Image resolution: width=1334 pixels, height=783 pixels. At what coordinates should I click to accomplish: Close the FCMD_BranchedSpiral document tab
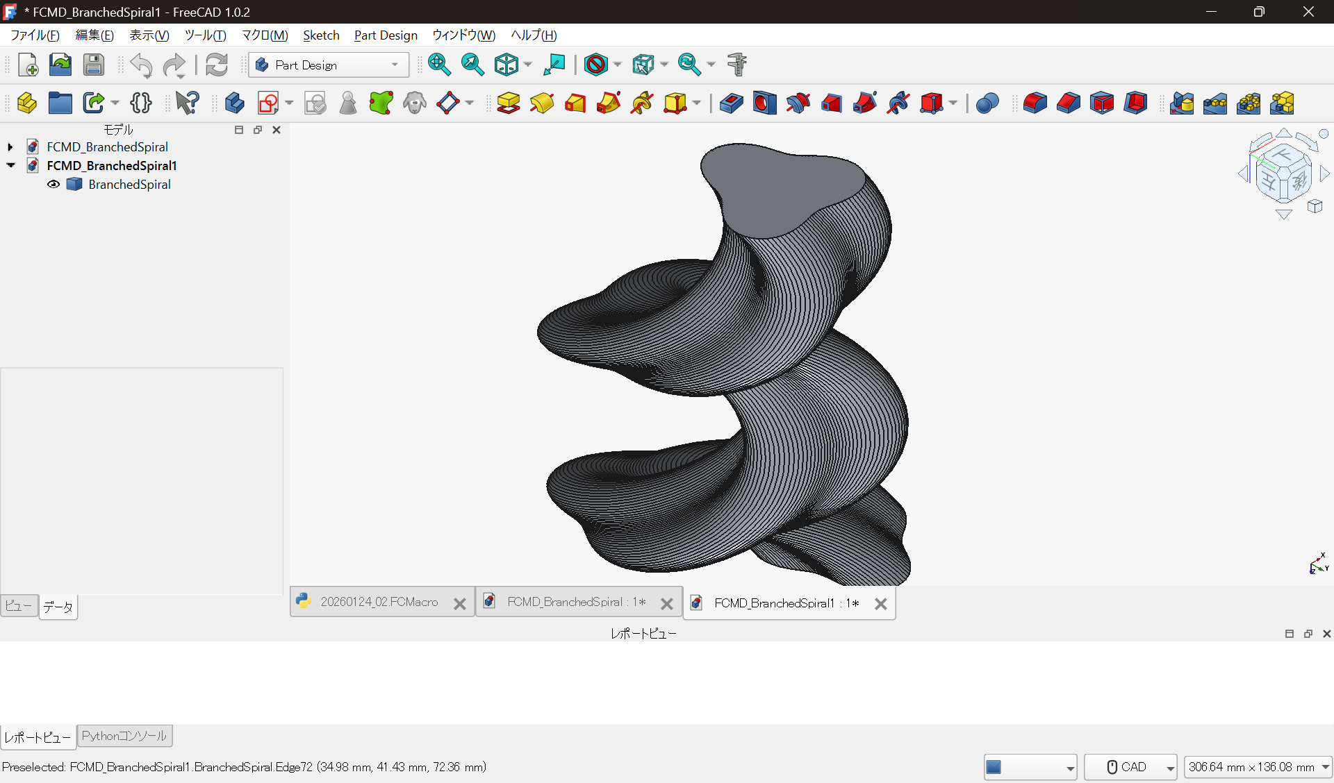pos(666,603)
